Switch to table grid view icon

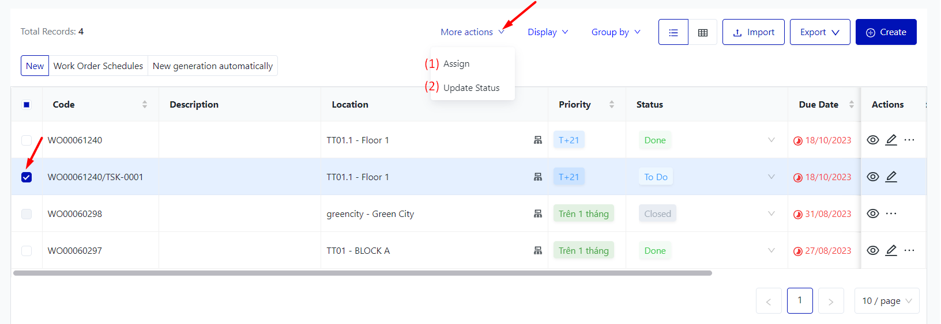tap(702, 32)
